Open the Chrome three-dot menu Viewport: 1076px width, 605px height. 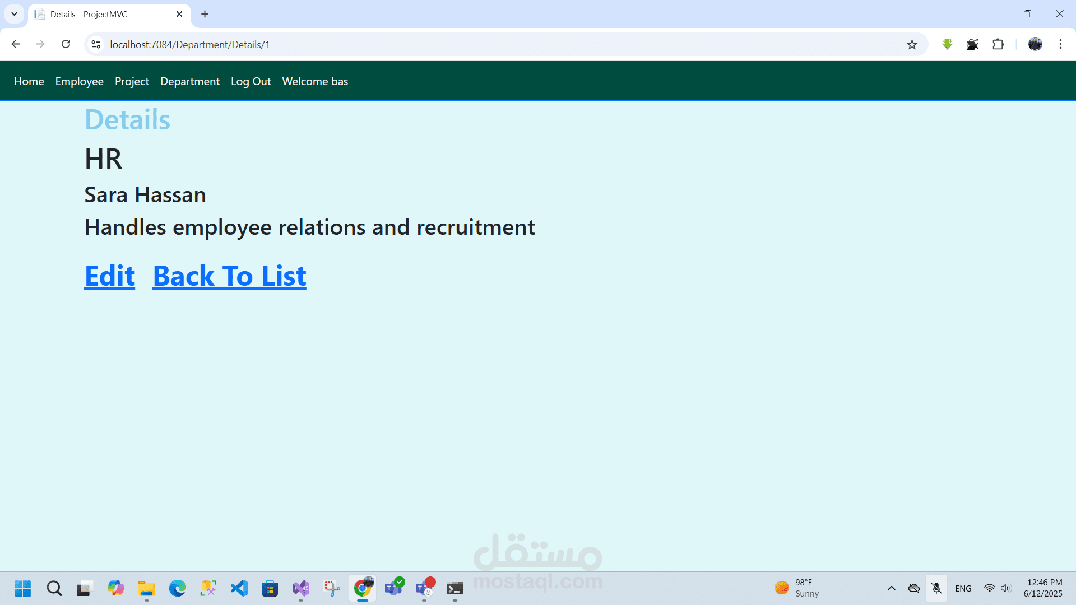pyautogui.click(x=1060, y=44)
